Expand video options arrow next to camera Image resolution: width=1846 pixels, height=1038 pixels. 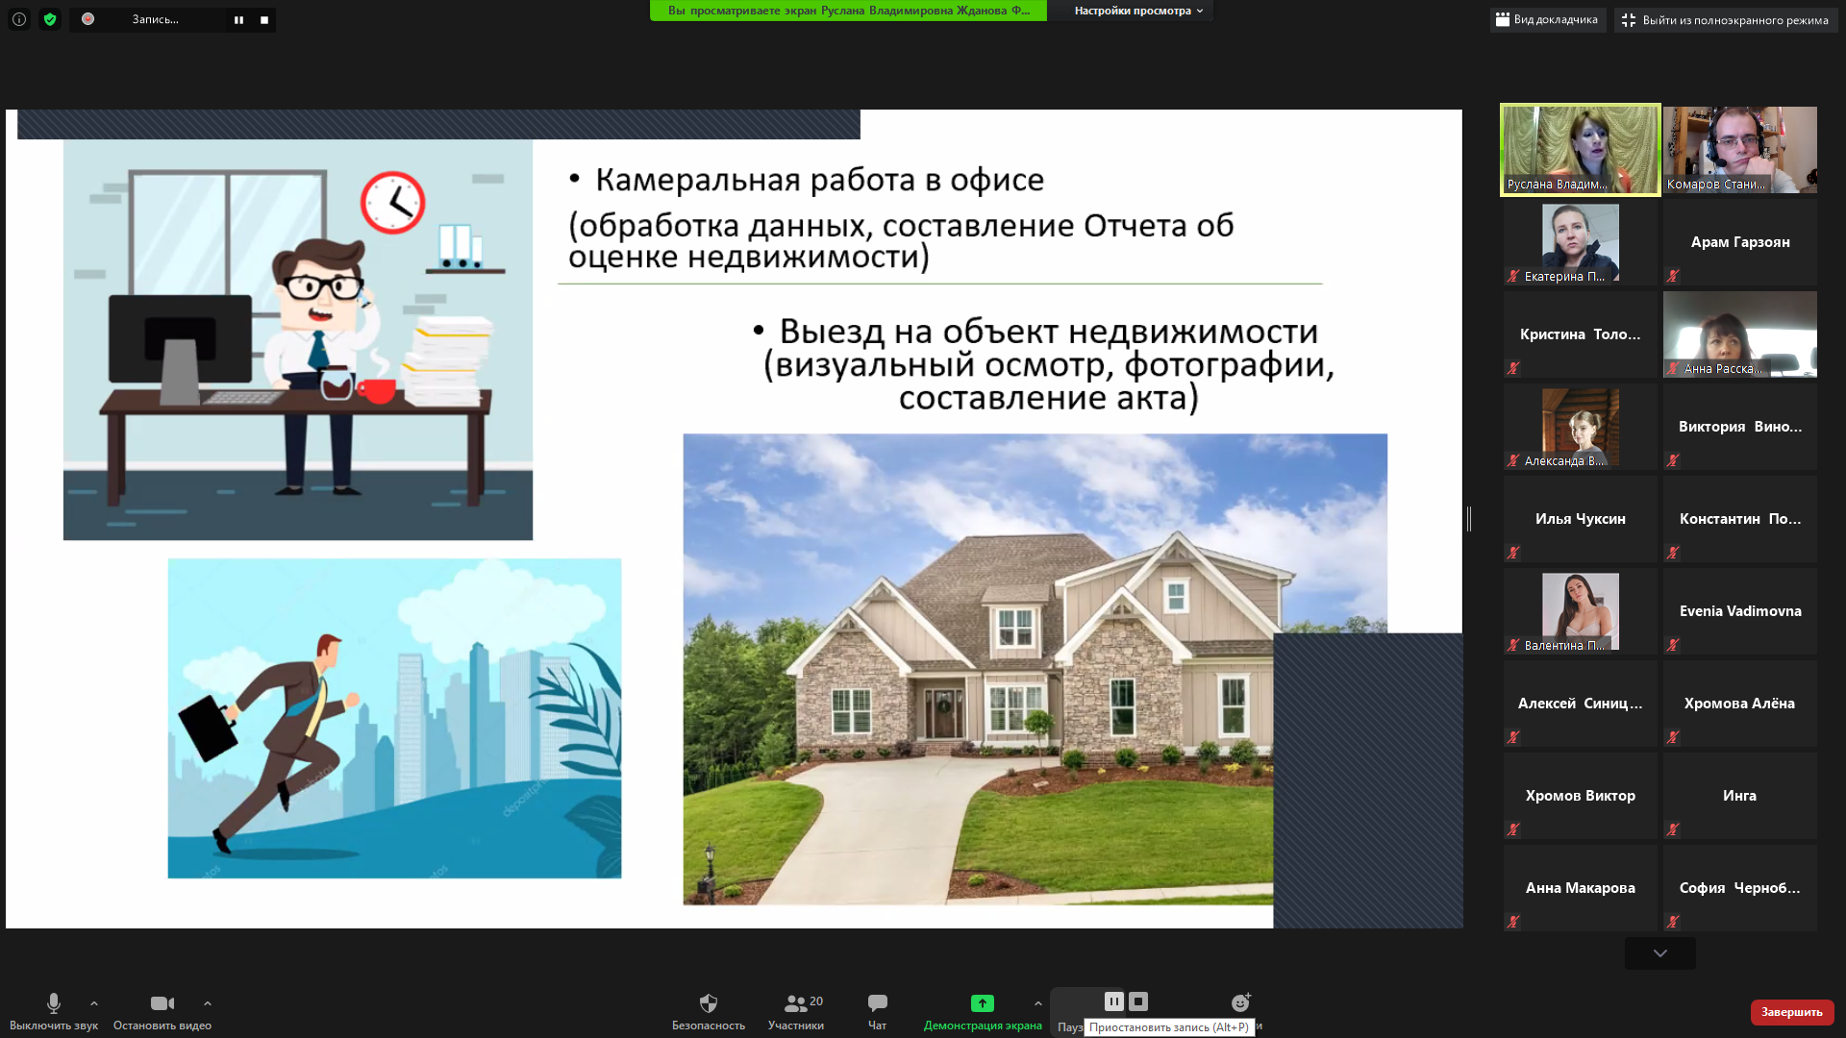click(x=208, y=1003)
